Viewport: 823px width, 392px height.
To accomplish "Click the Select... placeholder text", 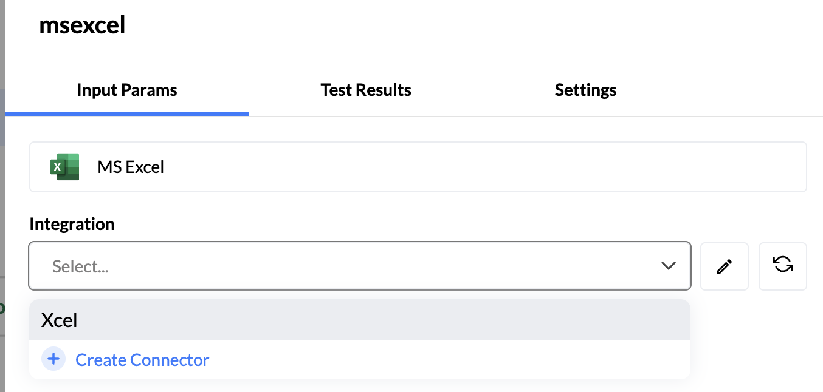I will [80, 266].
